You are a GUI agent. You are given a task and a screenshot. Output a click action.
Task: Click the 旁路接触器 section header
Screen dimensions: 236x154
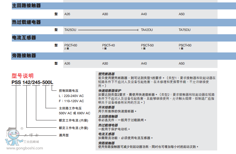[x=24, y=55]
